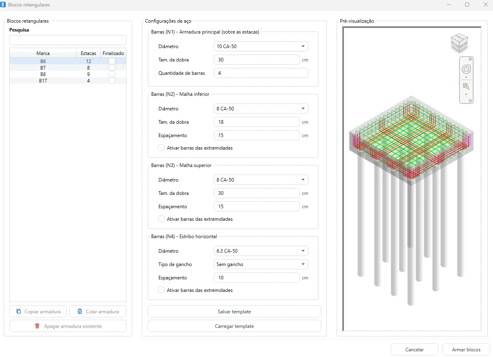Expand the zoom options arrow
The height and width of the screenshot is (357, 493).
point(466,95)
